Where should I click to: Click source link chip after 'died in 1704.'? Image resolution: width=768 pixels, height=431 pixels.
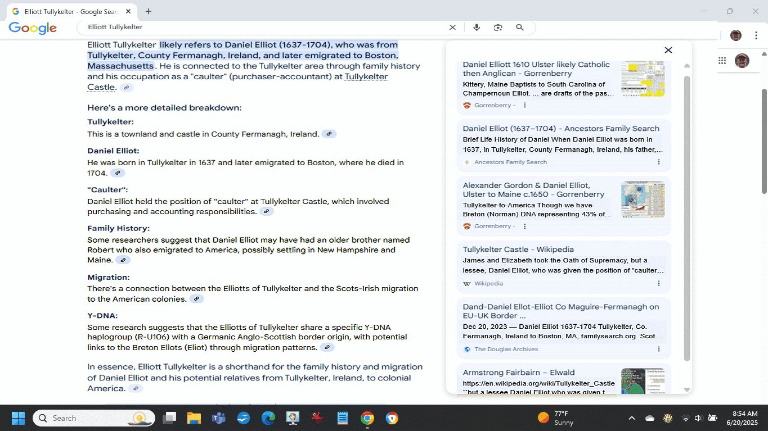(118, 173)
